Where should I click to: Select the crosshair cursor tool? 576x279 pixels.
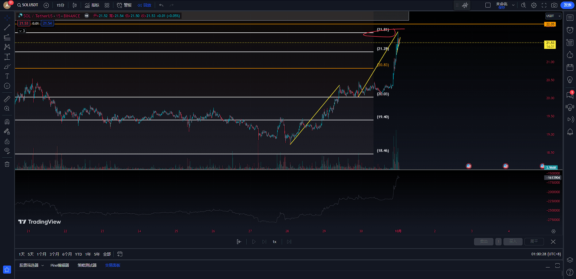tap(7, 18)
